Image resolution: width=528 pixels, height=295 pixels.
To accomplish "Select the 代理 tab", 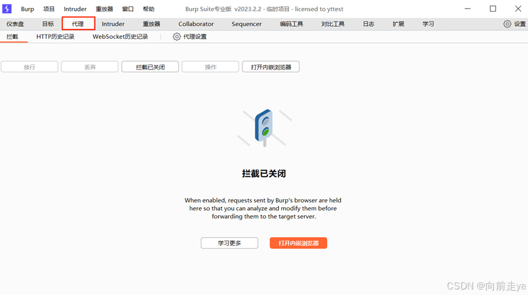I will [78, 24].
